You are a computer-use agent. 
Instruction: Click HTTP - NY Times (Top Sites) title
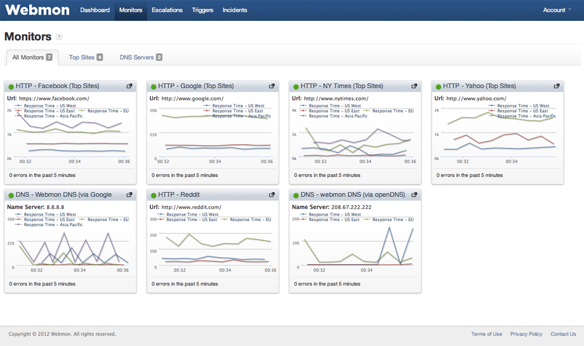[342, 86]
